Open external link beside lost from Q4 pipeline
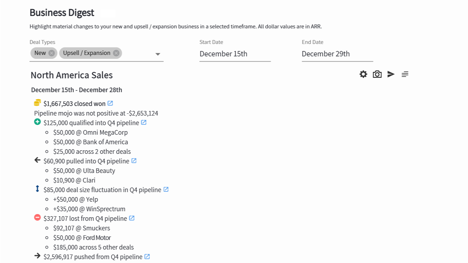This screenshot has height=263, width=468. [x=132, y=218]
